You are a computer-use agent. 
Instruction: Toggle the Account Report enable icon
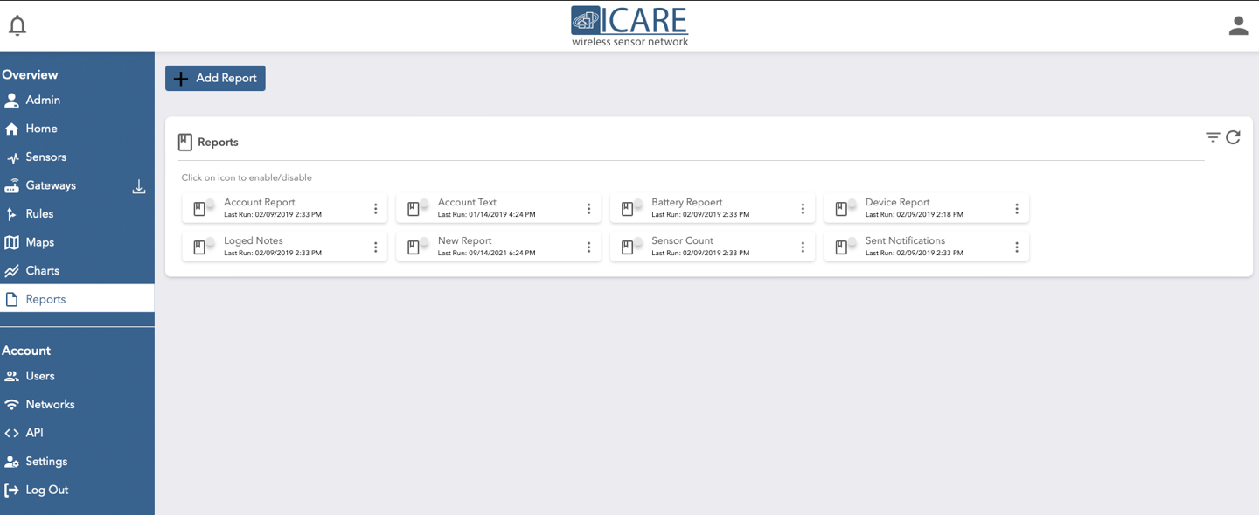(204, 208)
